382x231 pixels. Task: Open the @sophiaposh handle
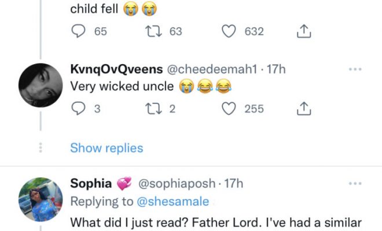177,184
